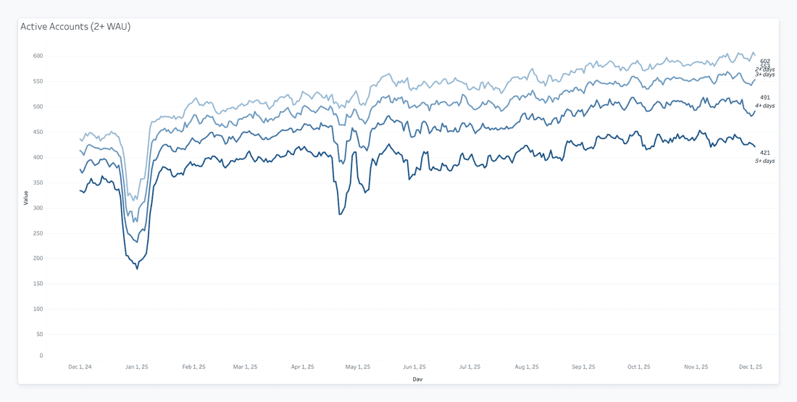Select the Nov 1, 25 axis tick
The height and width of the screenshot is (402, 797).
pos(696,367)
